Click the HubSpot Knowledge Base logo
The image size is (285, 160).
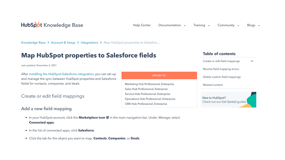[x=52, y=25]
